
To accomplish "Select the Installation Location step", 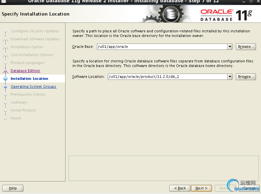I will pyautogui.click(x=29, y=79).
